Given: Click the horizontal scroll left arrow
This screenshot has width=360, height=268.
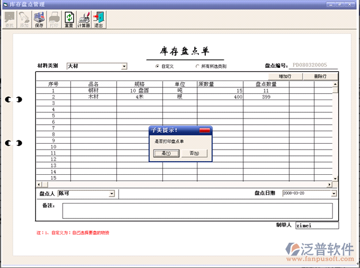Looking at the screenshot, I should 39,184.
